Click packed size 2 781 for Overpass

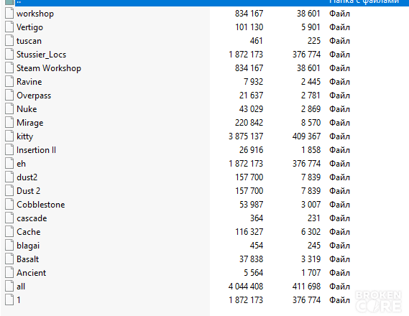coord(311,96)
